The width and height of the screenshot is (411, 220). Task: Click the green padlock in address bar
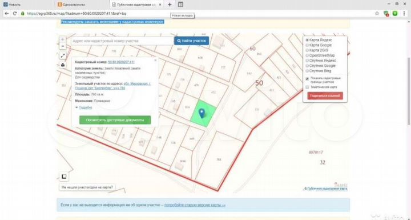(23, 13)
